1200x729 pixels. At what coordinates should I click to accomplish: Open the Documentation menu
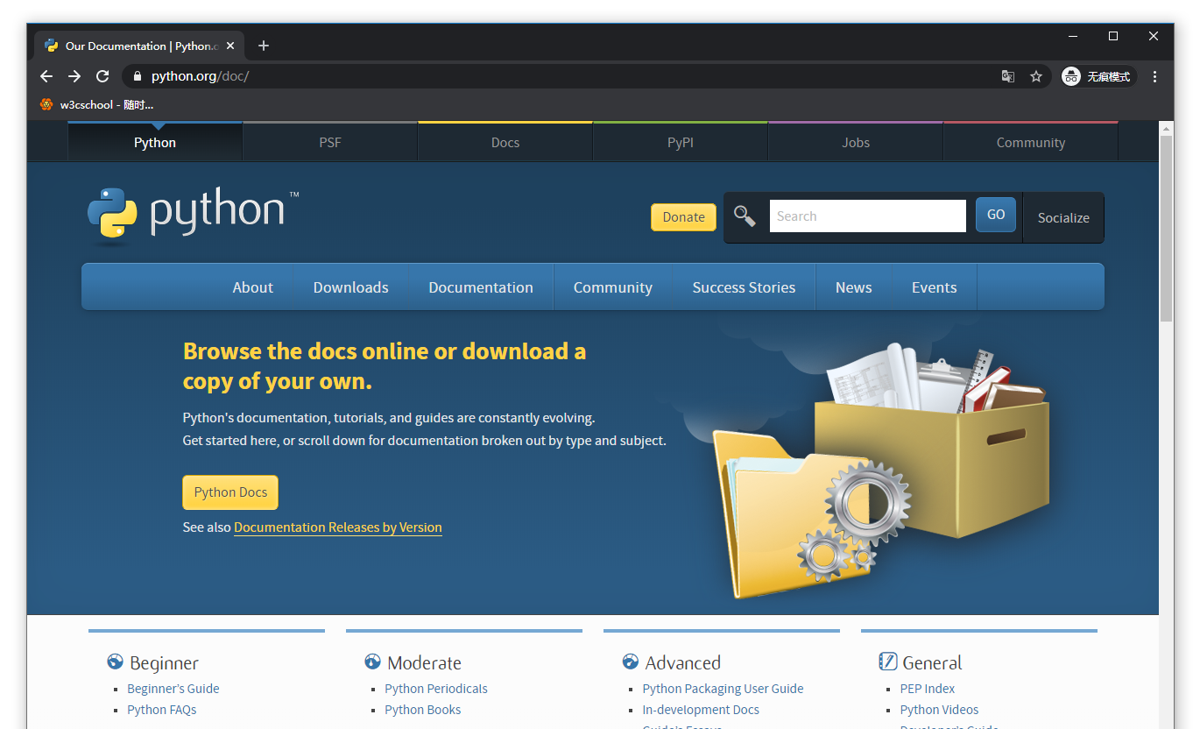pos(481,287)
